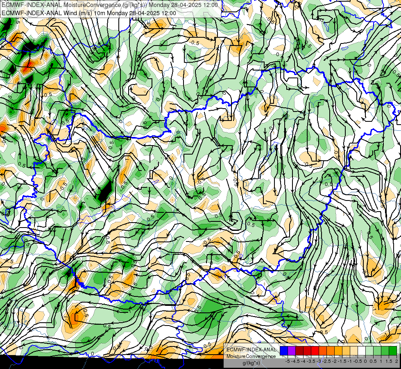Image resolution: width=401 pixels, height=369 pixels.
Task: Click the legend's ECMWF-INDEX-ANAL label
Action: pos(251,350)
